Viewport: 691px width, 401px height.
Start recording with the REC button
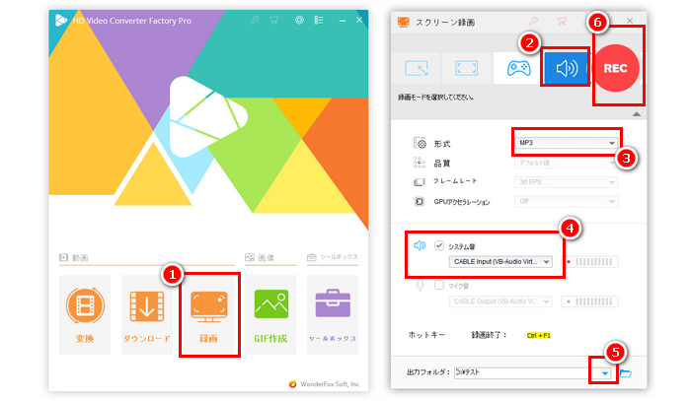click(616, 68)
